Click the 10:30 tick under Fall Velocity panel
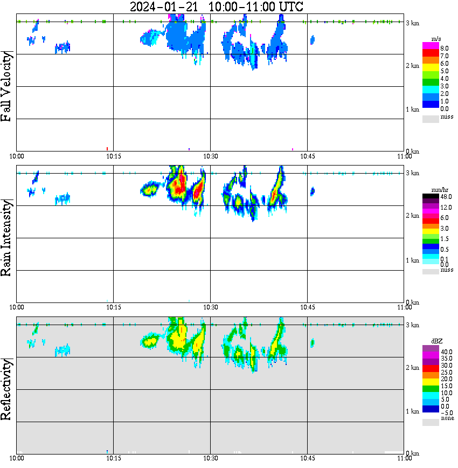The width and height of the screenshot is (458, 468). point(211,156)
